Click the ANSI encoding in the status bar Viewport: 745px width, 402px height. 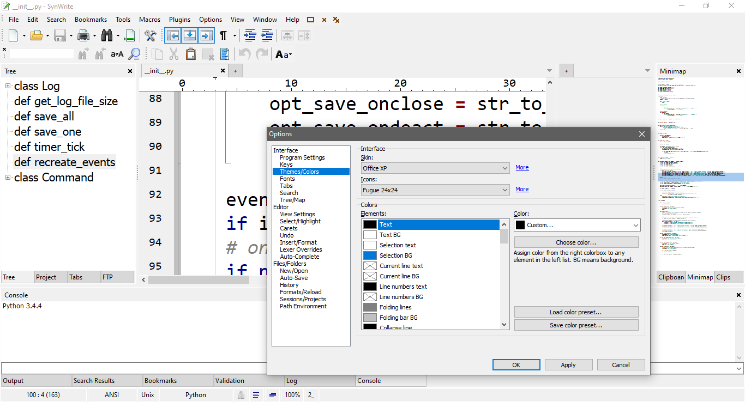tap(112, 395)
